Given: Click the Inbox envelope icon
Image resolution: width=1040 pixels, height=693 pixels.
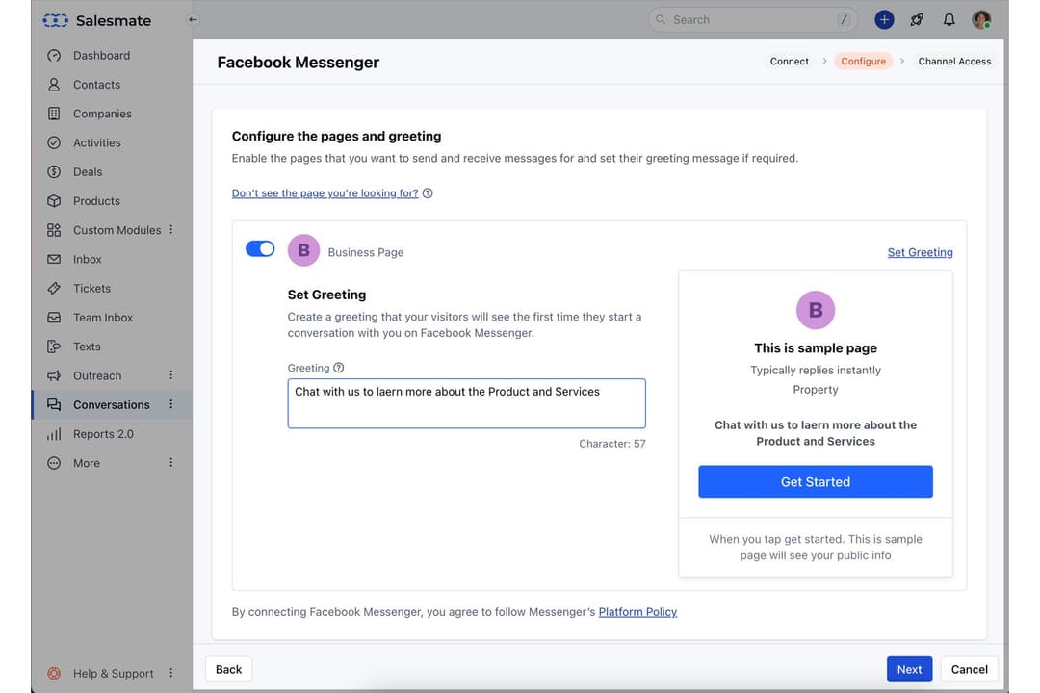Looking at the screenshot, I should pos(54,259).
